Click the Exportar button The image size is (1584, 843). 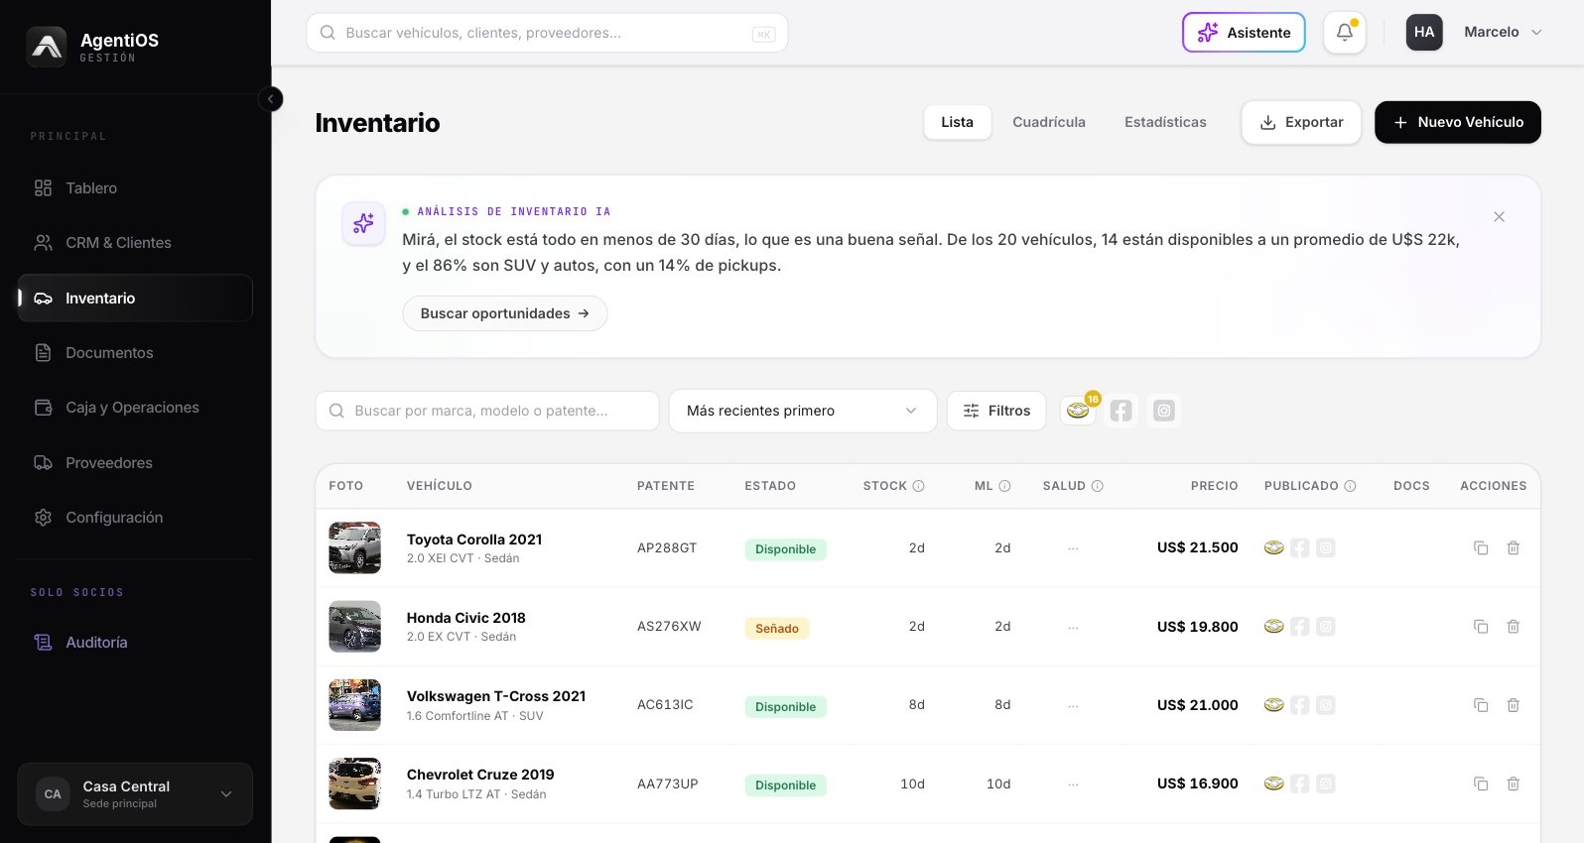[1301, 122]
